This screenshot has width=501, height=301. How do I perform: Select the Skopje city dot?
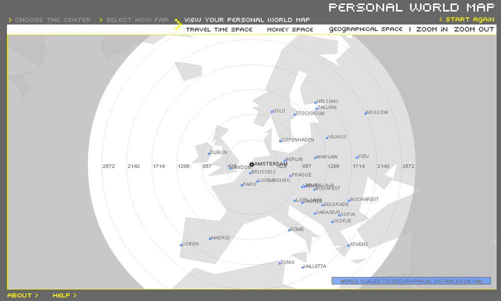tap(332, 222)
